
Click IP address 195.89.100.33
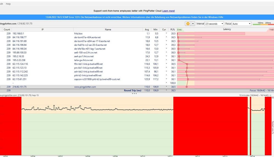coord(19,53)
